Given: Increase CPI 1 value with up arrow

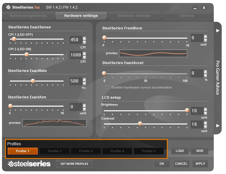Looking at the screenshot, I should 84,38.
